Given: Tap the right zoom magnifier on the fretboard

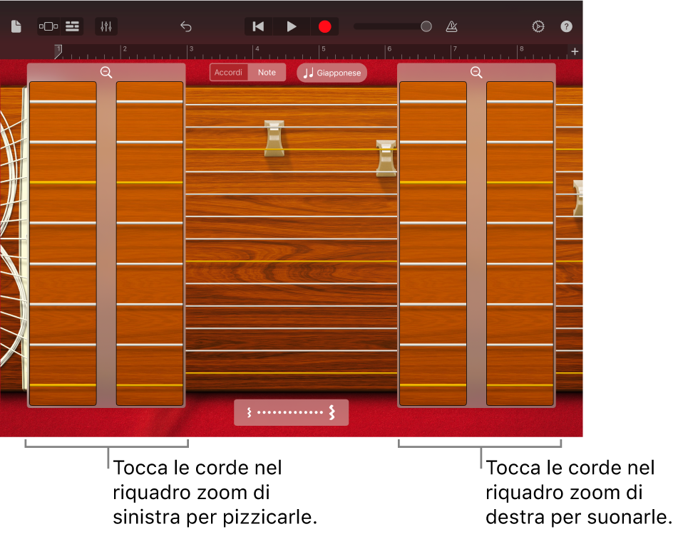Looking at the screenshot, I should coord(476,72).
